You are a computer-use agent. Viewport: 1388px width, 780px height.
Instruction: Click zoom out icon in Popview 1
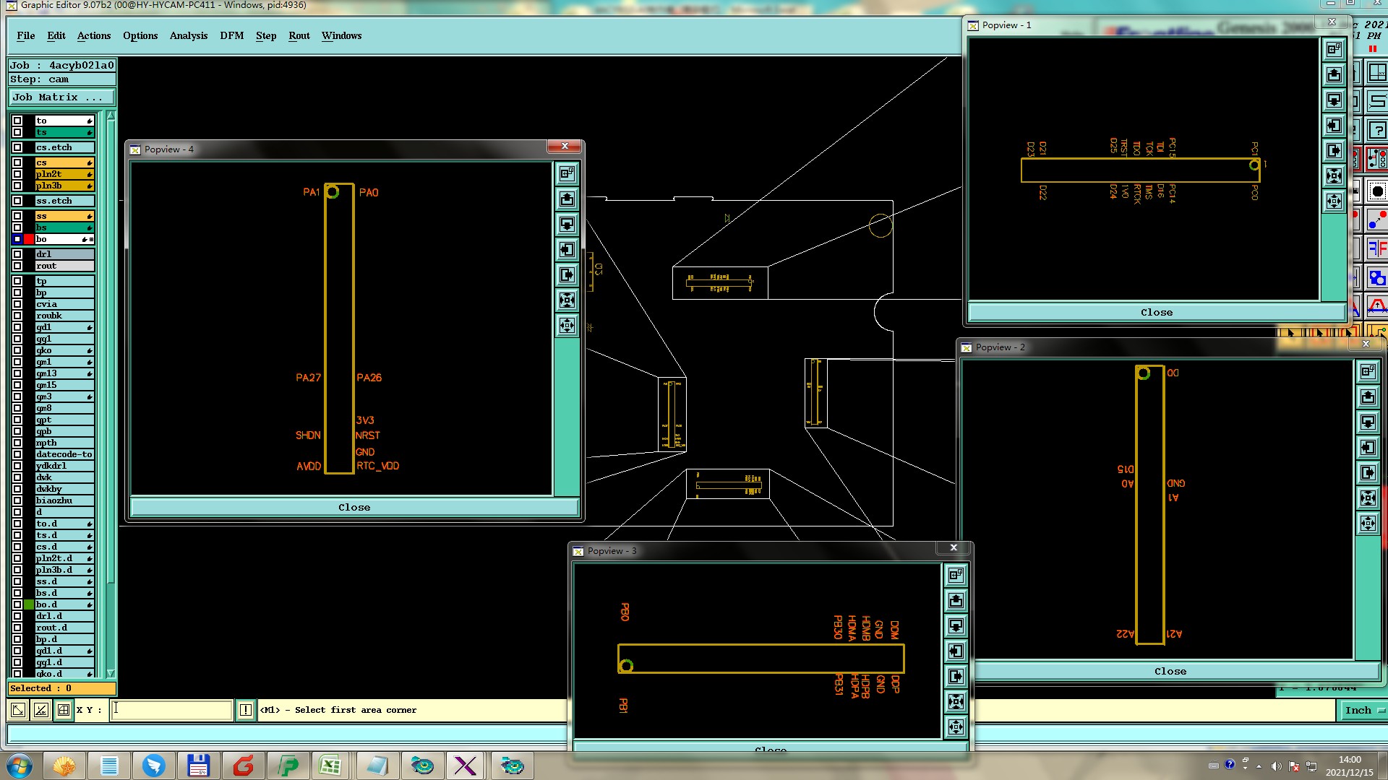click(1334, 201)
